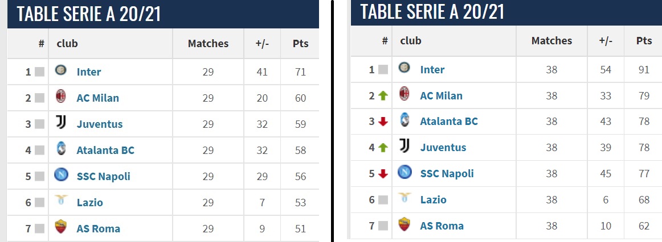Click AS Roma crest in left table
Image resolution: width=662 pixels, height=242 pixels.
[60, 228]
